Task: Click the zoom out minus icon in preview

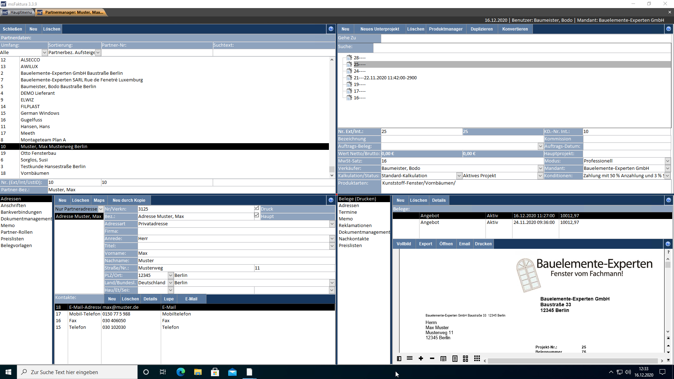Action: [x=432, y=358]
